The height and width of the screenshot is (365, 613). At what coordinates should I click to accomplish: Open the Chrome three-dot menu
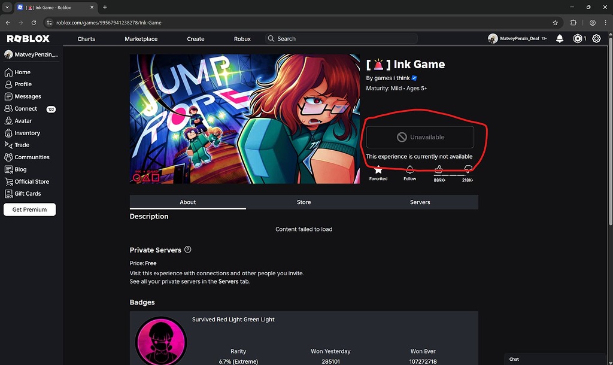[x=606, y=23]
